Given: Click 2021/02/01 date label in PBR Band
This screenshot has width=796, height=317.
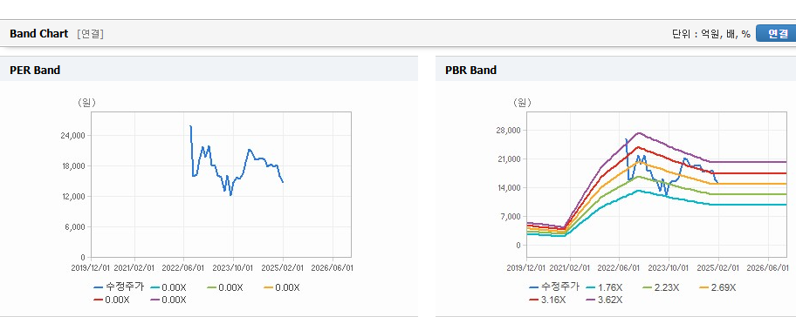Looking at the screenshot, I should (570, 268).
